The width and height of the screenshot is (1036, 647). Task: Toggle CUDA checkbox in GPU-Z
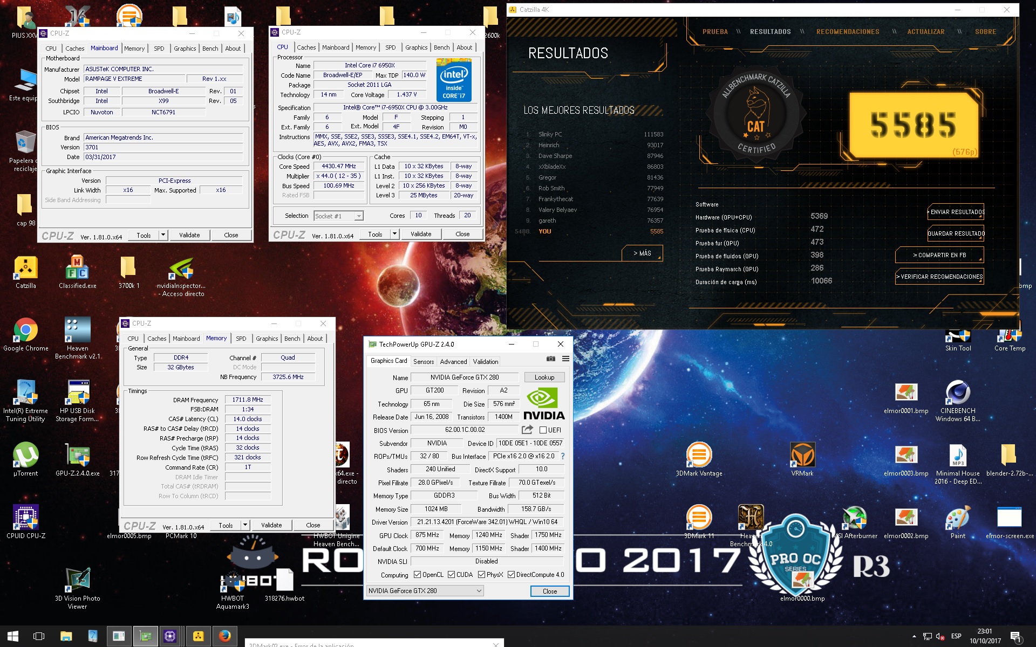pyautogui.click(x=451, y=575)
